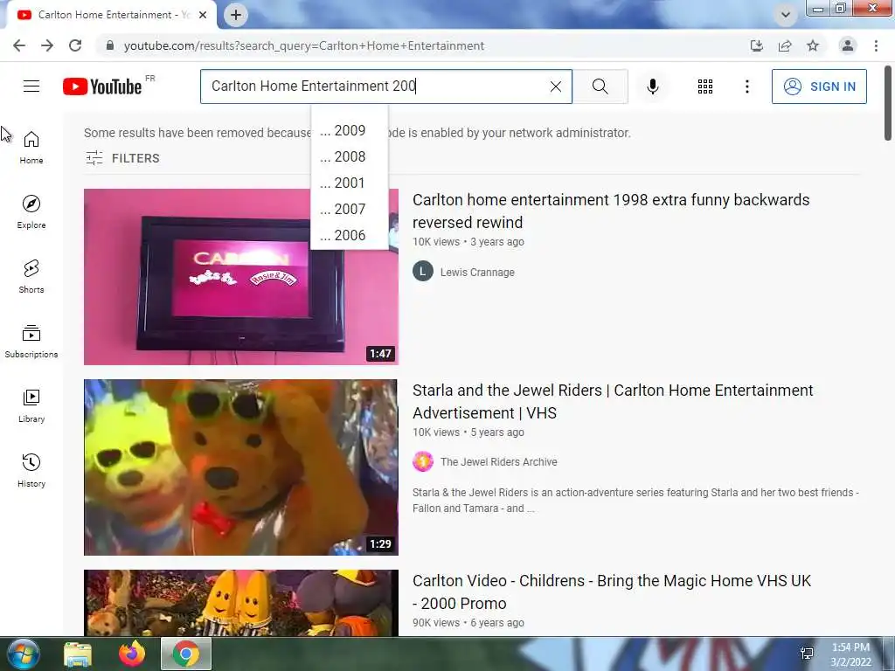Viewport: 895px width, 671px height.
Task: Click the magnifying glass search button
Action: pos(600,86)
